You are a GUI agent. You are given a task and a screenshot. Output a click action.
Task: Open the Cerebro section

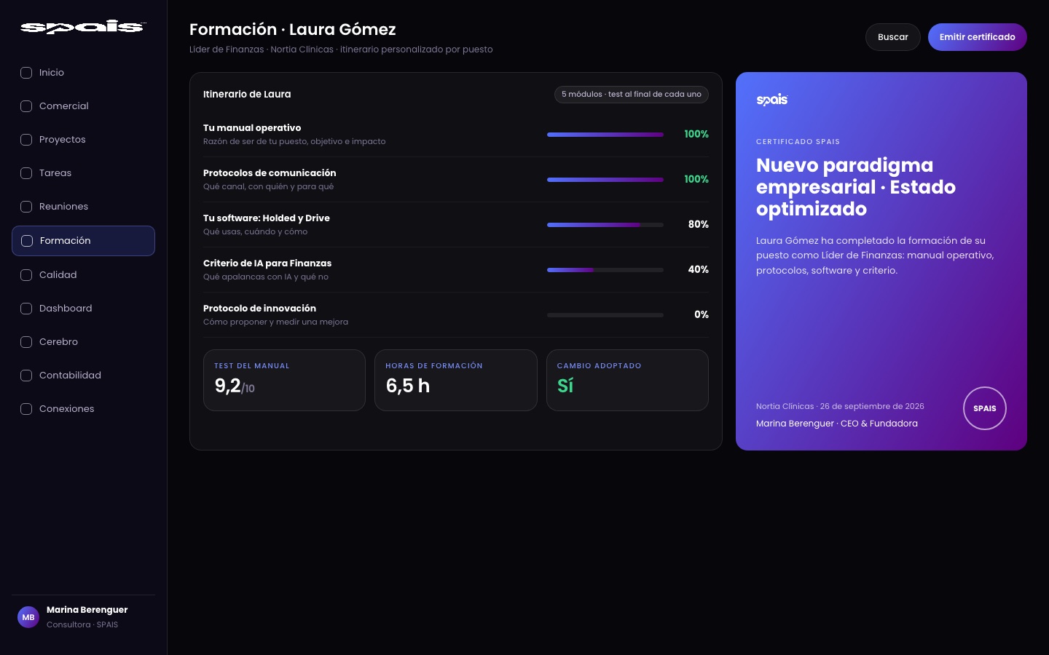click(83, 342)
